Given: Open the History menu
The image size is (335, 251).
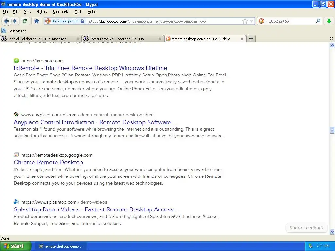Looking at the screenshot, I should [x=42, y=12].
